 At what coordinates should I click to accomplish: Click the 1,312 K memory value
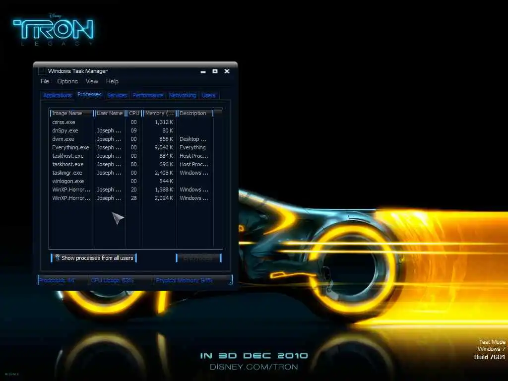(x=164, y=122)
